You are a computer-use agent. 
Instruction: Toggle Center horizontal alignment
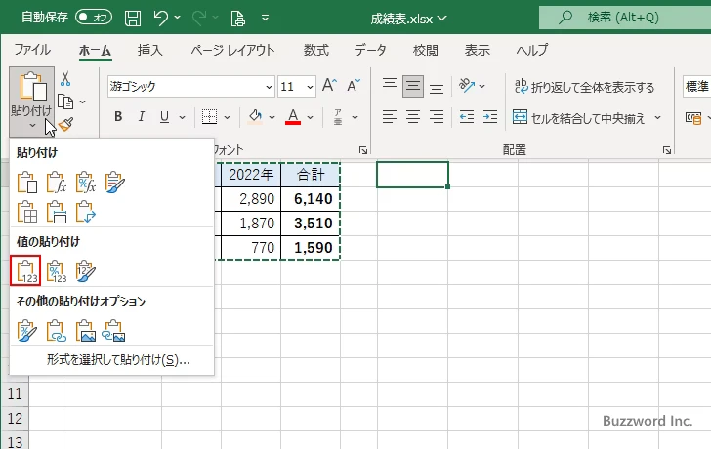tap(413, 117)
